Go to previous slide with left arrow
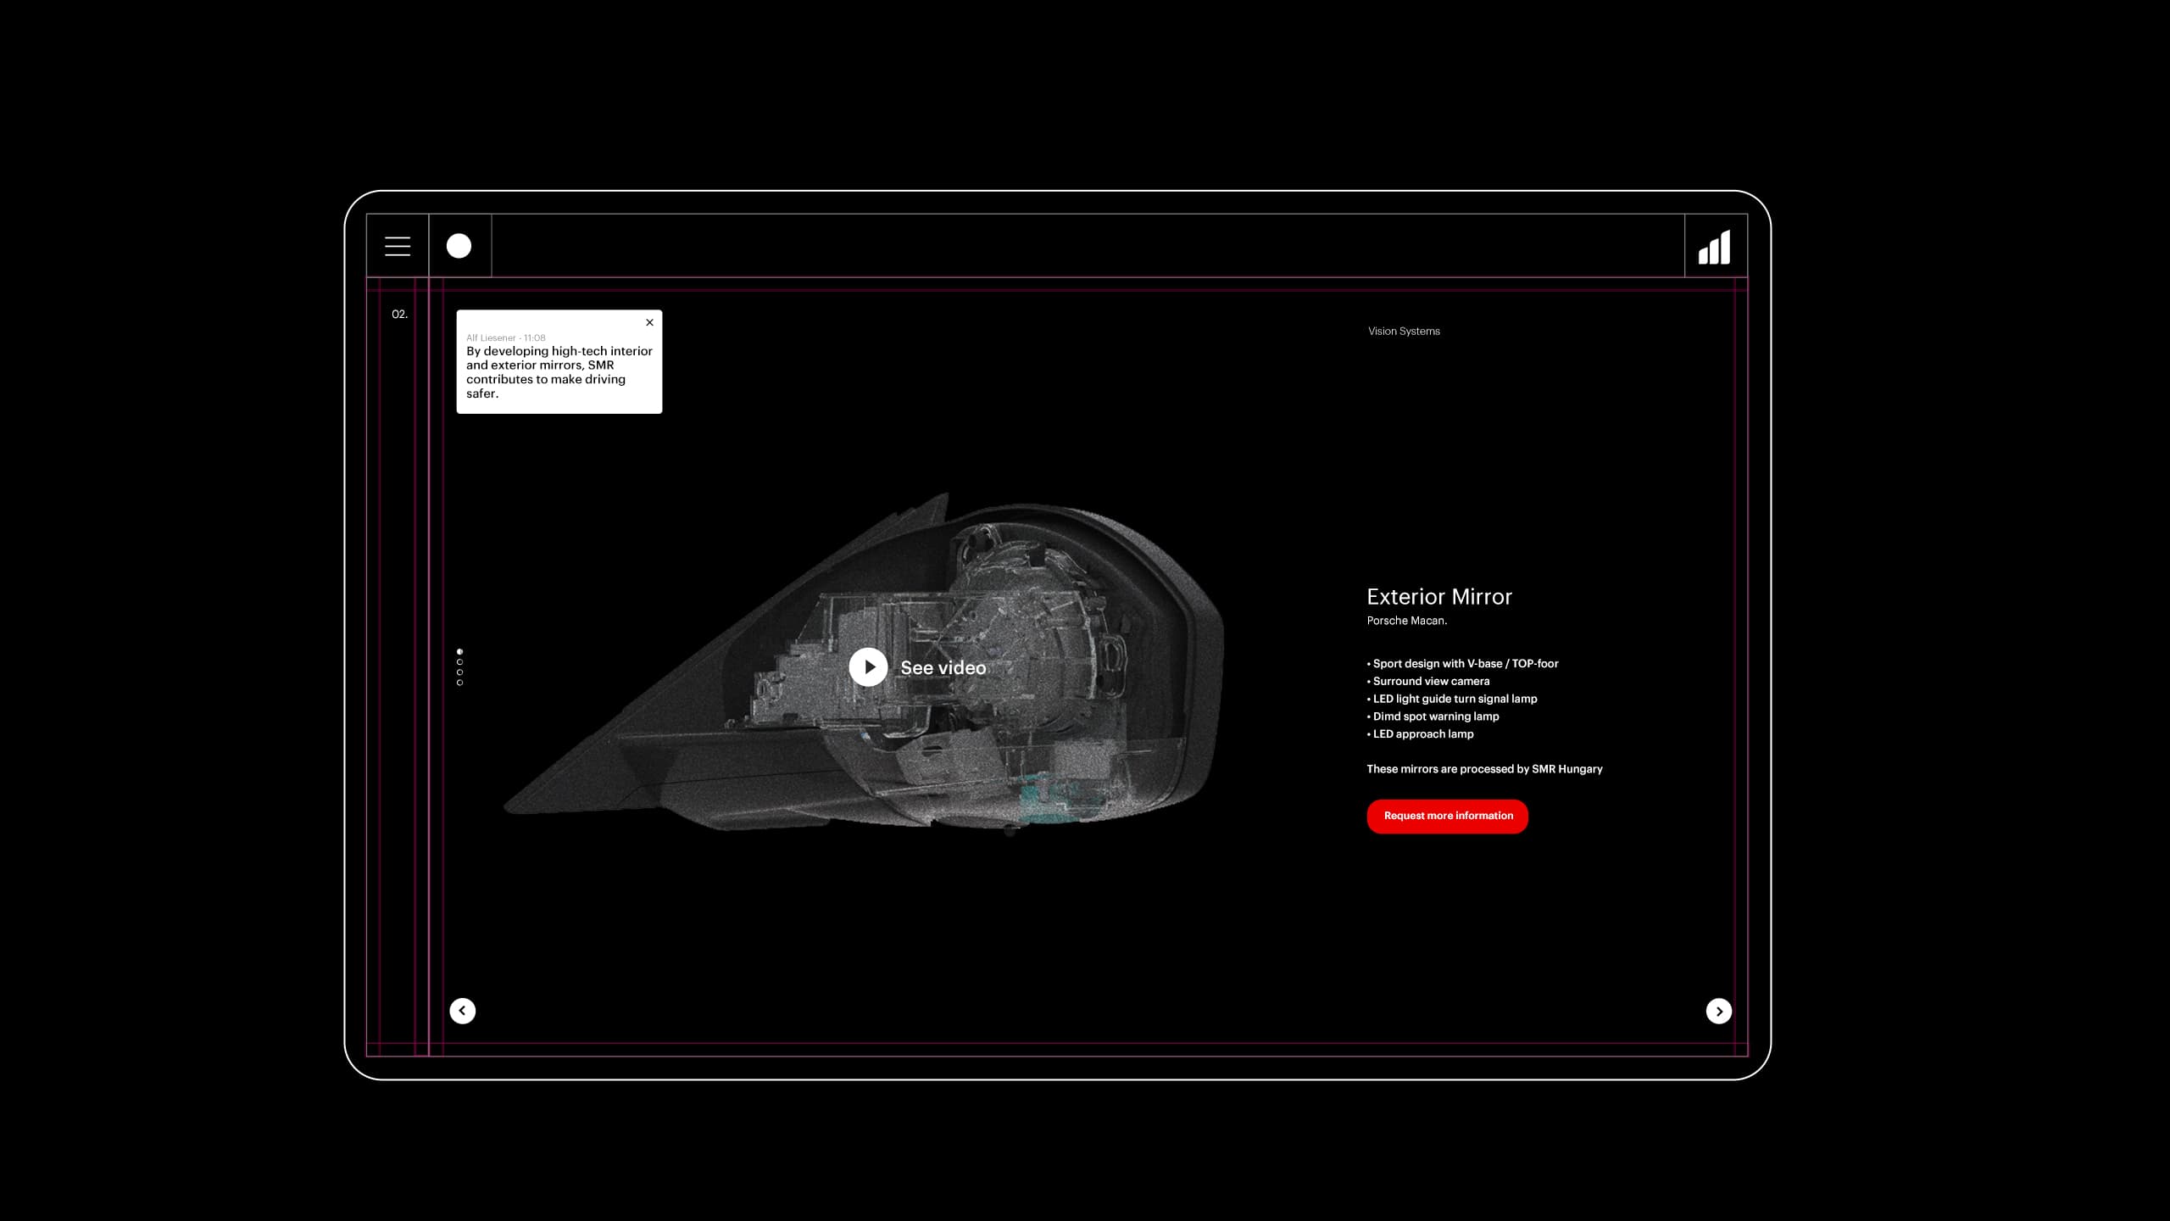 (x=462, y=1011)
